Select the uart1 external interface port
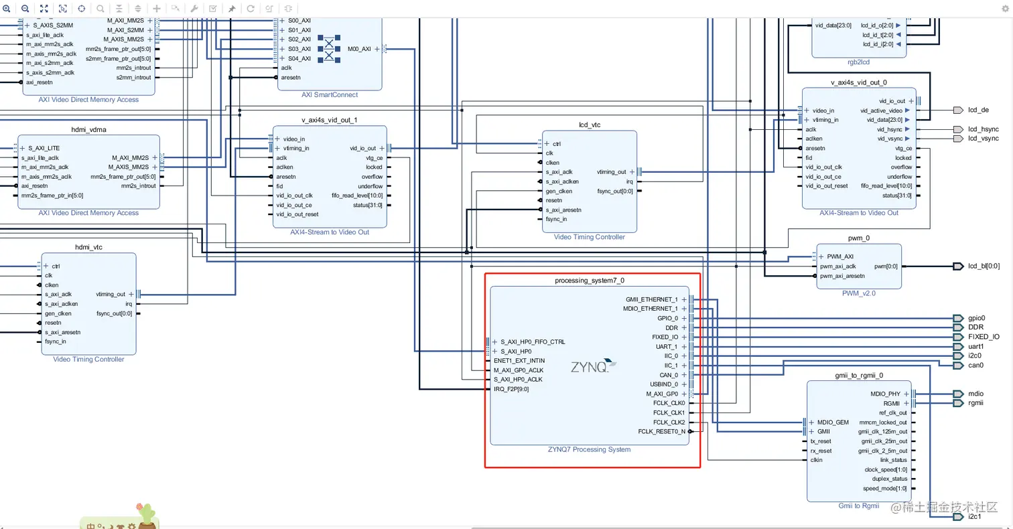1013x529 pixels. (958, 346)
